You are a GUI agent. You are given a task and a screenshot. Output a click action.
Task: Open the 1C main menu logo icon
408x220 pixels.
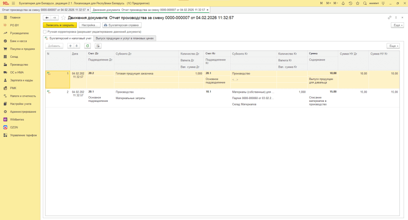pos(6,3)
